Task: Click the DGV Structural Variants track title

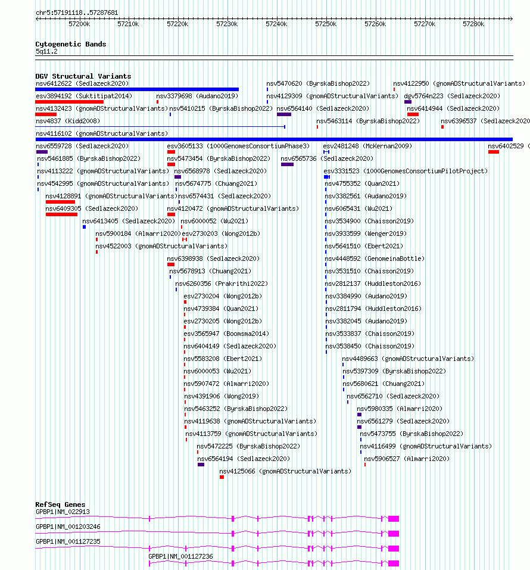Action: click(x=83, y=76)
